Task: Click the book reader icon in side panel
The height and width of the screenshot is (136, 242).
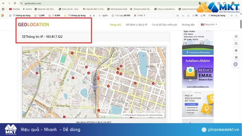Action: [x=236, y=37]
